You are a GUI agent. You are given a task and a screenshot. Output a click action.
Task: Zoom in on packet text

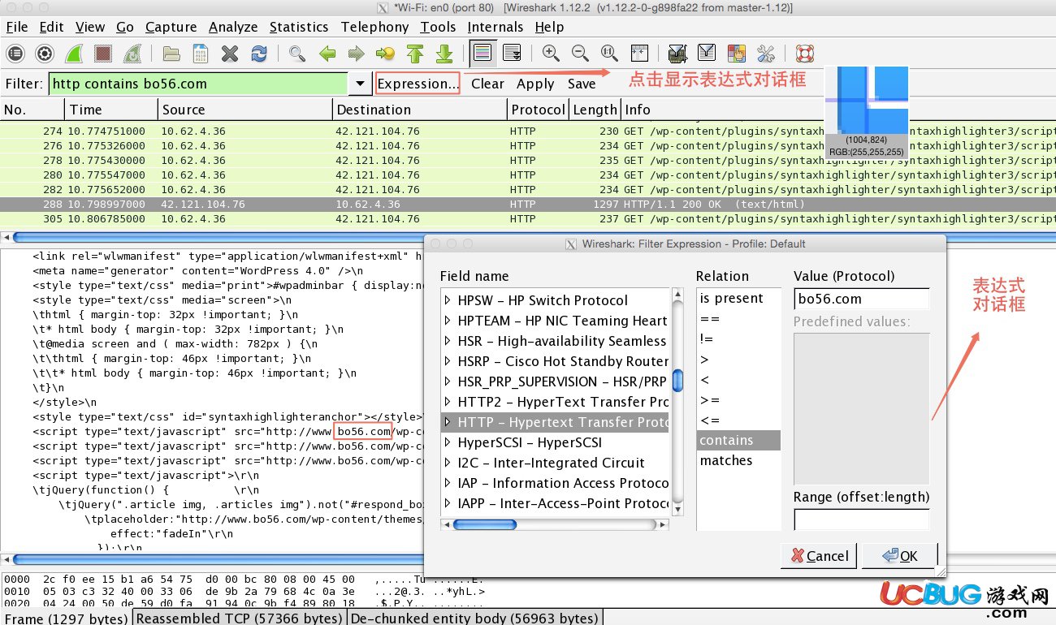click(551, 54)
